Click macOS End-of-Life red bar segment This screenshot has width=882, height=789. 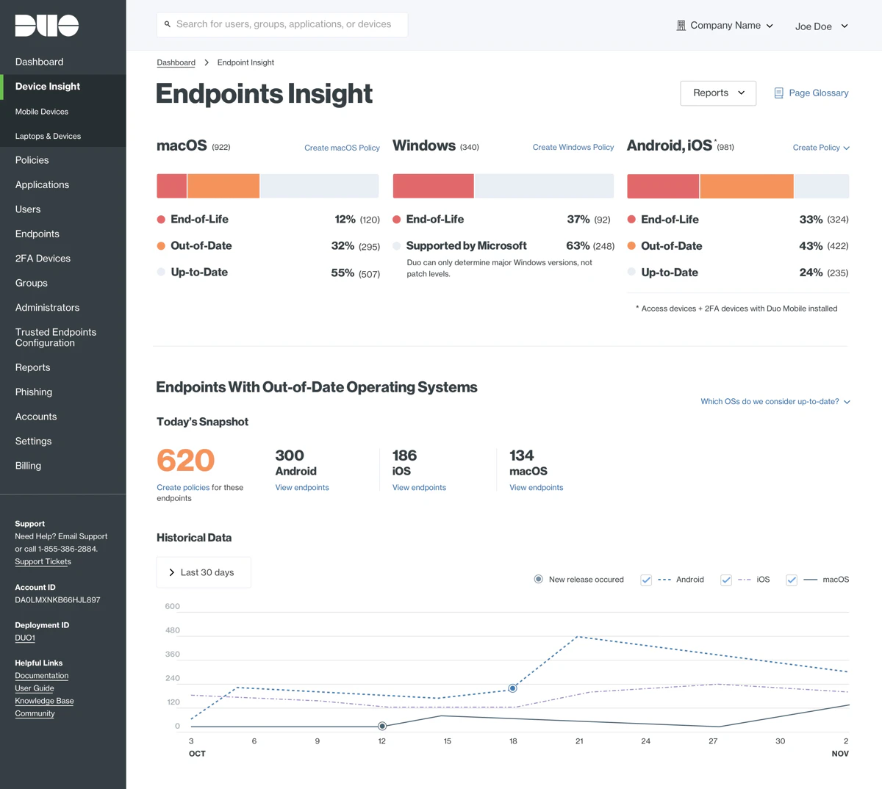pyautogui.click(x=172, y=186)
